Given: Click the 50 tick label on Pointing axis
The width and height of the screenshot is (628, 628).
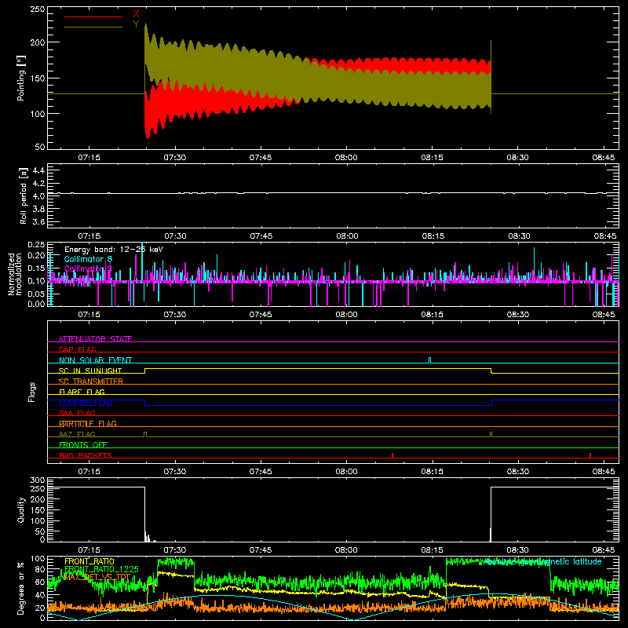Looking at the screenshot, I should [x=40, y=147].
